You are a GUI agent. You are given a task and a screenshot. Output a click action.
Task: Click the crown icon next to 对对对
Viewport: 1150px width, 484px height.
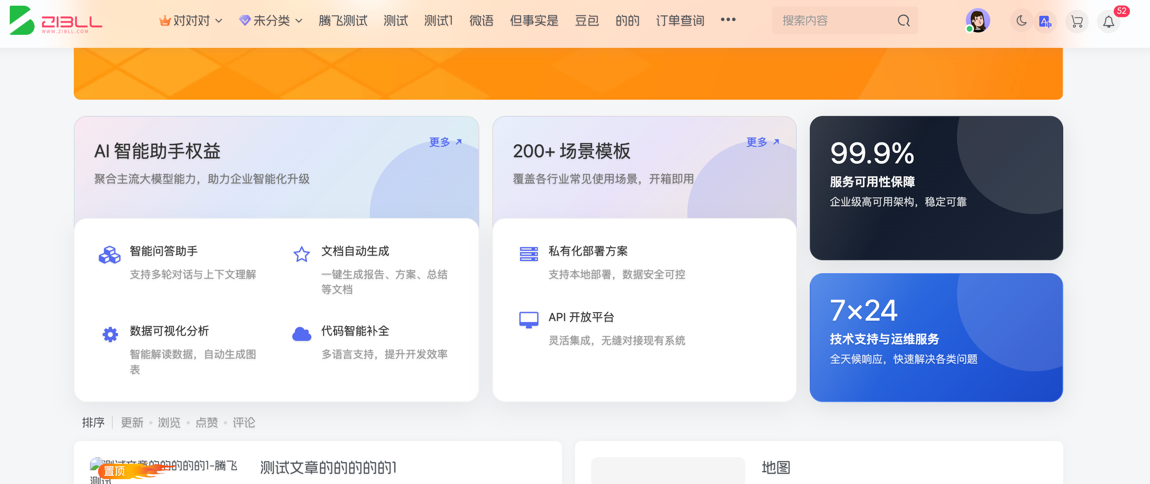(165, 21)
